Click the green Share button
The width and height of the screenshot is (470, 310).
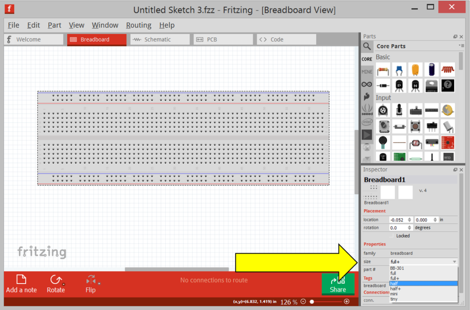[338, 284]
